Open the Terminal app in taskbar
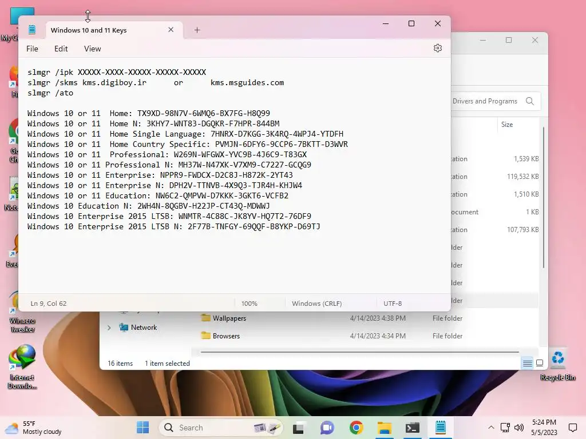The image size is (586, 439). click(x=412, y=428)
